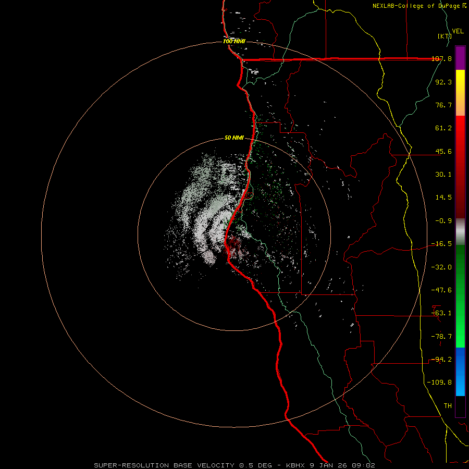
Task: Click the -63.1 scale value
Action: tap(441, 313)
